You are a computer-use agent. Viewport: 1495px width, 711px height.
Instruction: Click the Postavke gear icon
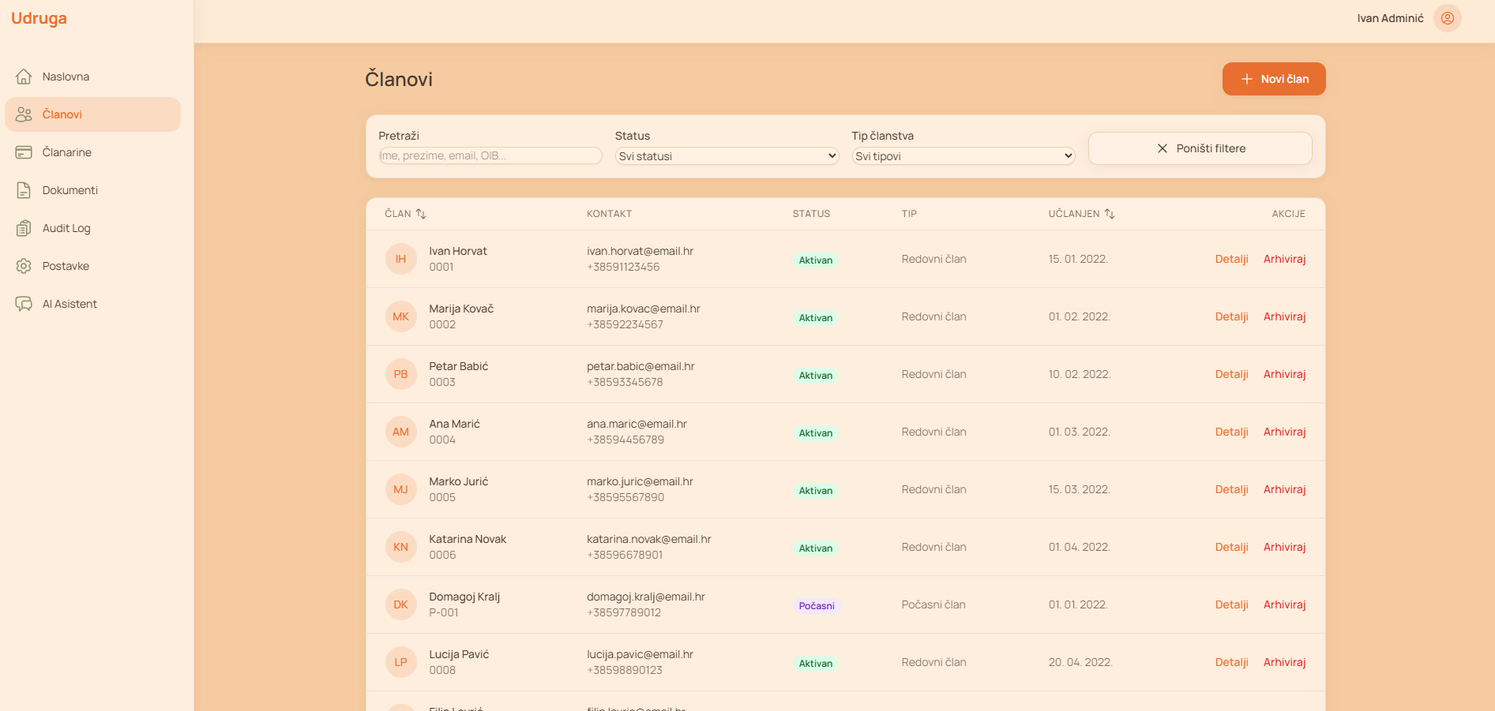(24, 266)
